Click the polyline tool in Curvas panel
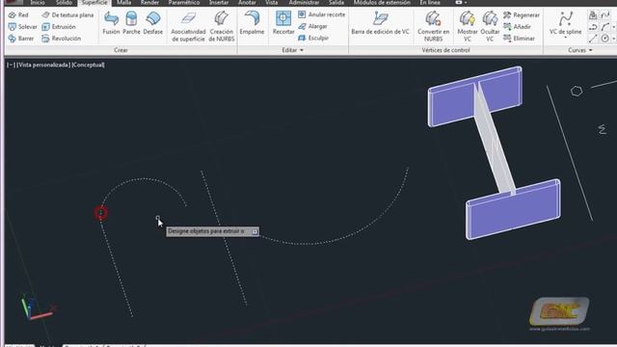 (x=593, y=27)
